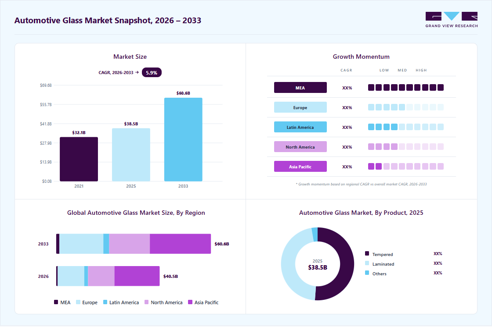Click the XX% value in the Laminated legend row
This screenshot has width=492, height=327.
pos(438,263)
